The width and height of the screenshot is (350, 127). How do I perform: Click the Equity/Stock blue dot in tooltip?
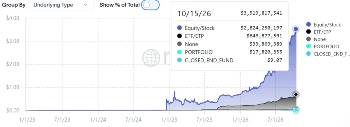(x=179, y=28)
